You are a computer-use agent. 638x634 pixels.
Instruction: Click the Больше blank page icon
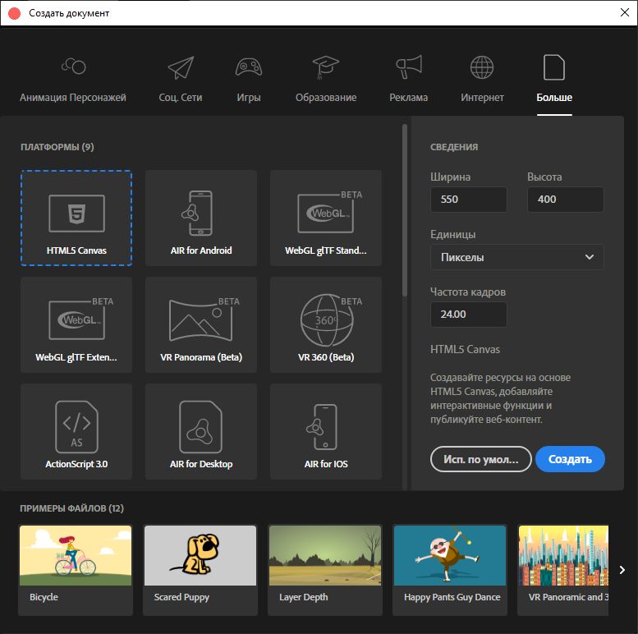click(x=554, y=67)
